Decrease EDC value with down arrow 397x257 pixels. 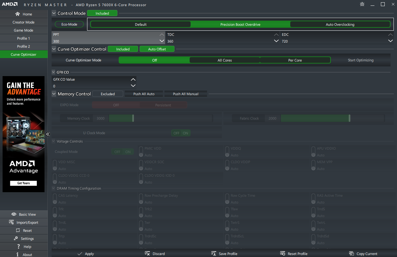[391, 41]
